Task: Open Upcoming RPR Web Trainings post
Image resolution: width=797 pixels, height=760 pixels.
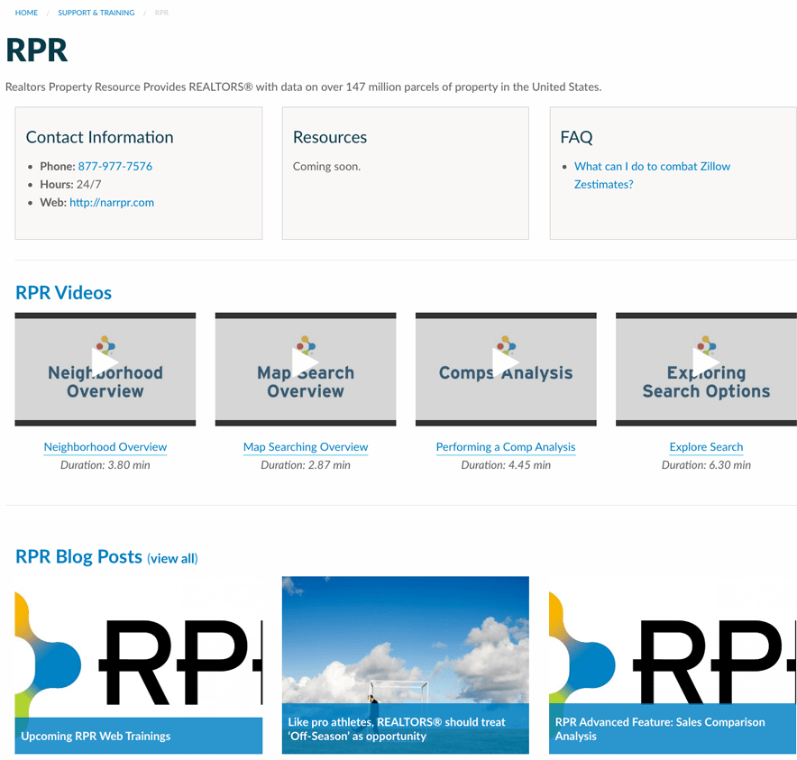Action: 139,665
